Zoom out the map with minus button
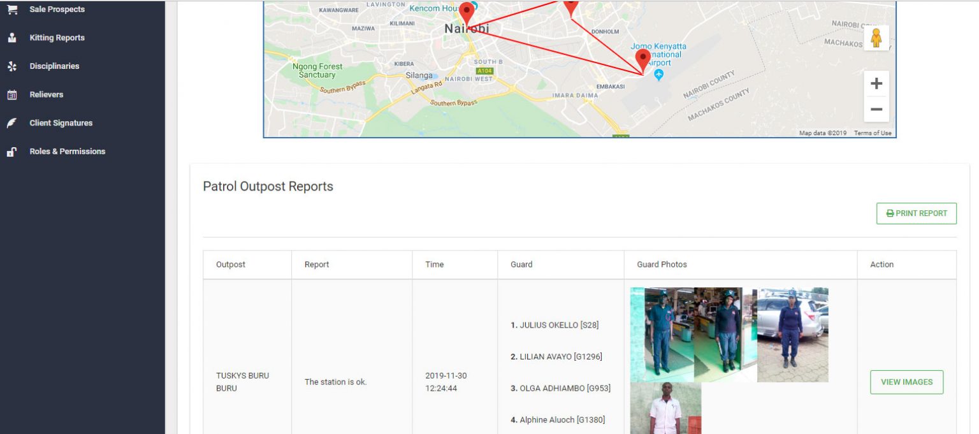 (x=876, y=110)
